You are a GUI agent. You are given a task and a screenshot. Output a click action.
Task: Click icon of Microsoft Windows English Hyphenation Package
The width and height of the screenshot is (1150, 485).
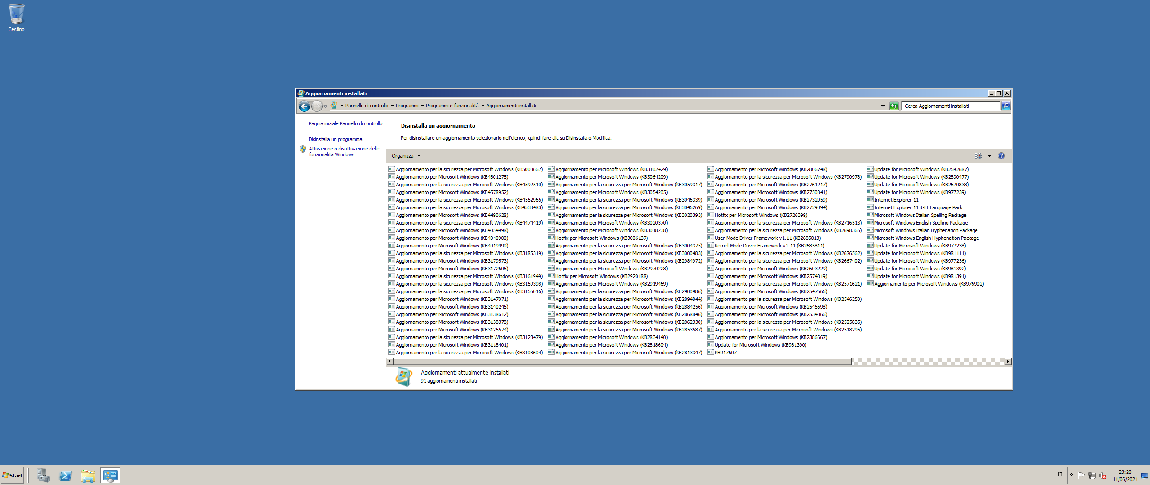(x=870, y=238)
